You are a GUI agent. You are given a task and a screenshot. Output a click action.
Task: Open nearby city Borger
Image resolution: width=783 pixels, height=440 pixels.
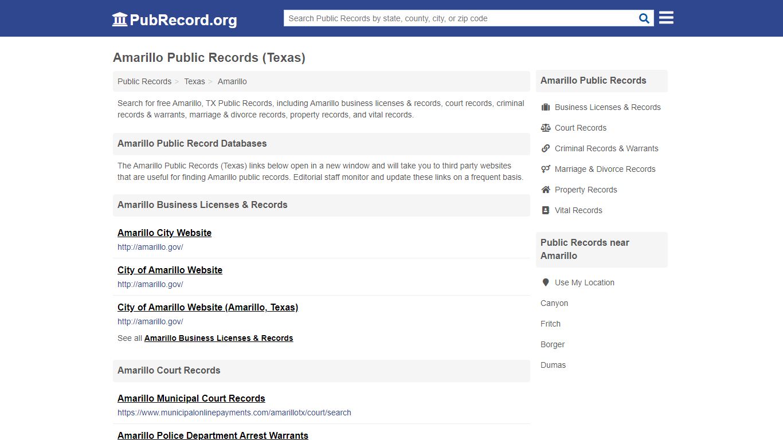553,344
